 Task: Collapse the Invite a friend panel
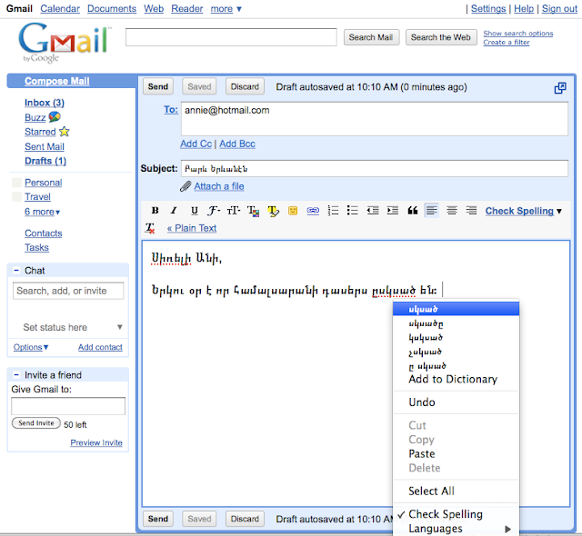pos(16,375)
